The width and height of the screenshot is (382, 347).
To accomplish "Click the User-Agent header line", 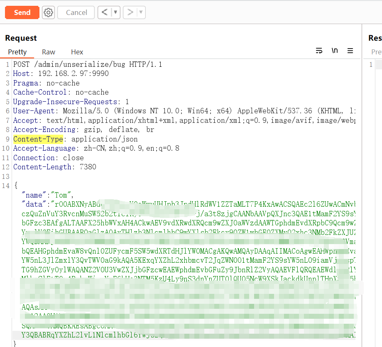I will pyautogui.click(x=184, y=111).
